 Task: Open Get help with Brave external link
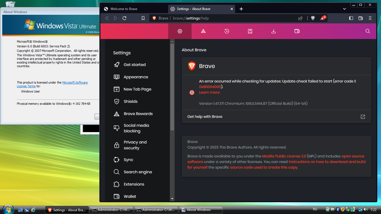pos(363,116)
